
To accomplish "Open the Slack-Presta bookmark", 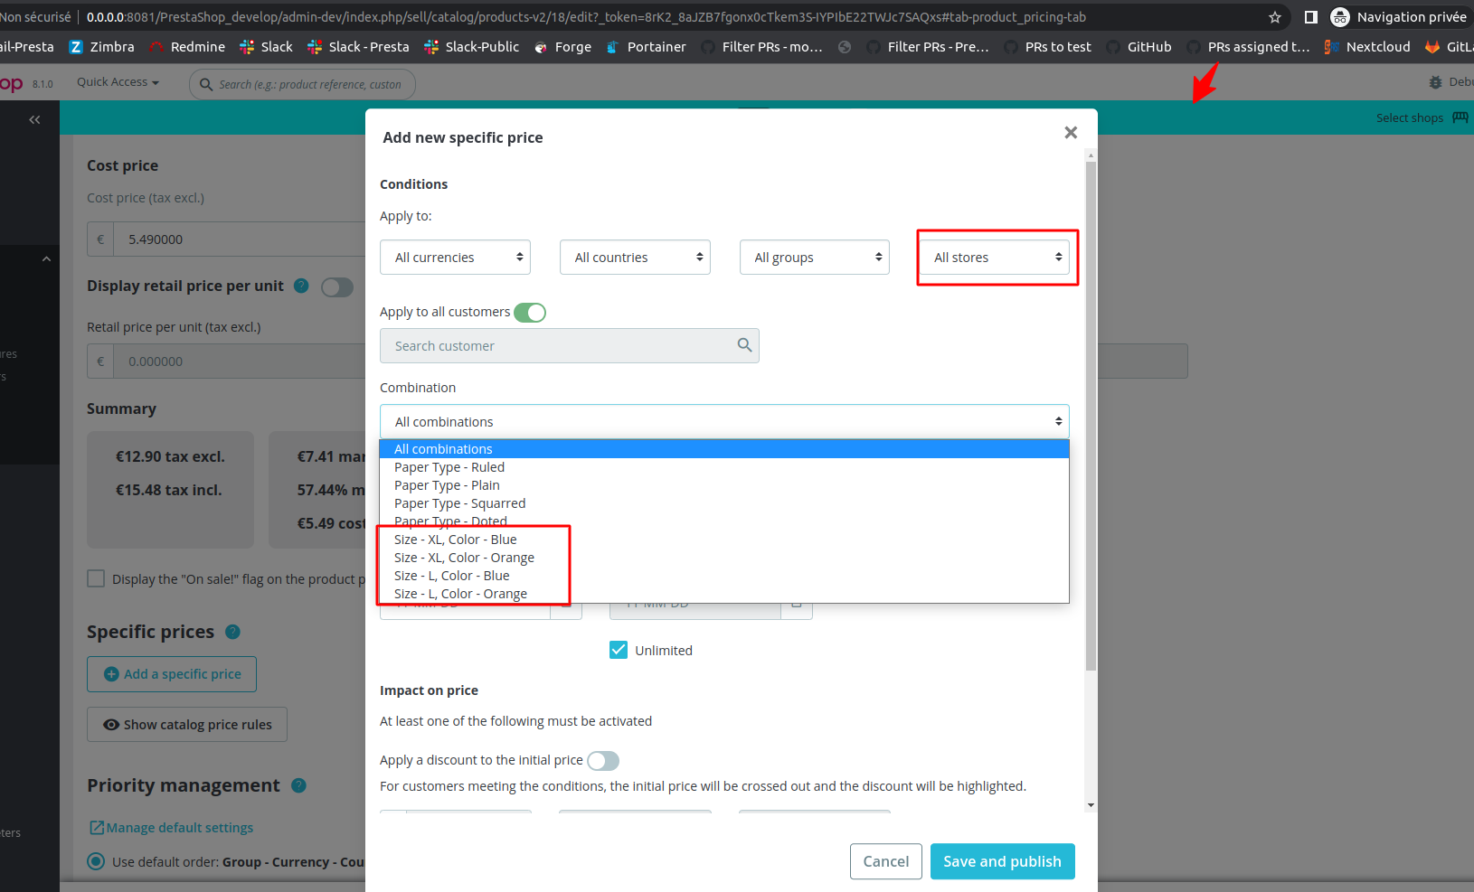I will (358, 46).
